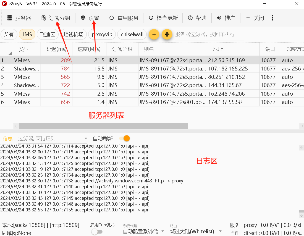The width and height of the screenshot is (304, 236).
Task: Click 检查更新 to check for updates
Action: tap(163, 18)
